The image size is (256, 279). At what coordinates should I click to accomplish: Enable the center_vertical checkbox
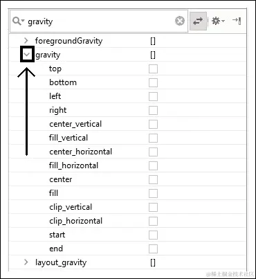pos(153,124)
